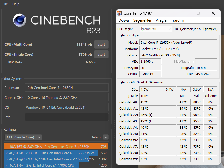Click the Info input field

tap(67, 117)
